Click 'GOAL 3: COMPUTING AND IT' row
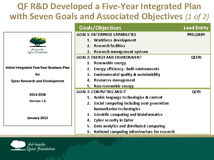 tap(101, 92)
